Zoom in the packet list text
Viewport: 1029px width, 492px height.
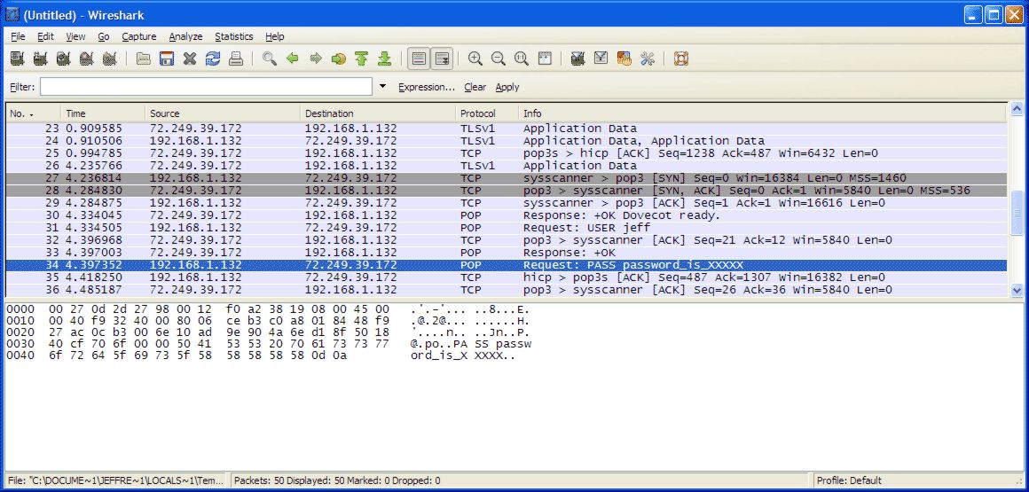click(x=475, y=59)
